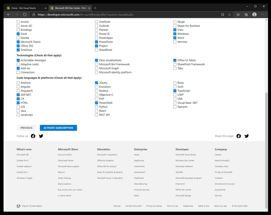Open the Sitemap link
The height and width of the screenshot is (215, 271).
click(x=117, y=206)
